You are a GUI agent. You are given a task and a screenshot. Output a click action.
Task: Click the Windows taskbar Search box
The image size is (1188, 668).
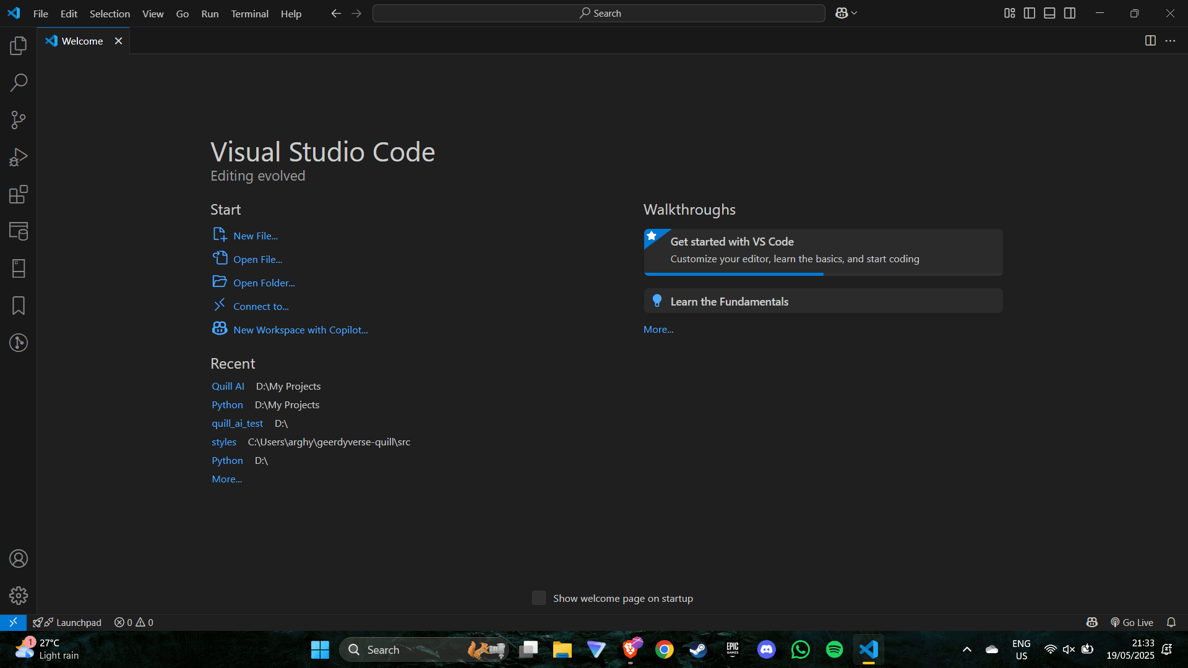point(424,649)
